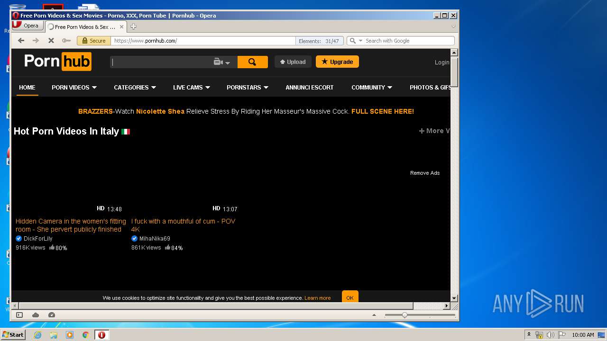This screenshot has width=607, height=341.
Task: Click the Italy flag icon beside heading
Action: pos(126,132)
